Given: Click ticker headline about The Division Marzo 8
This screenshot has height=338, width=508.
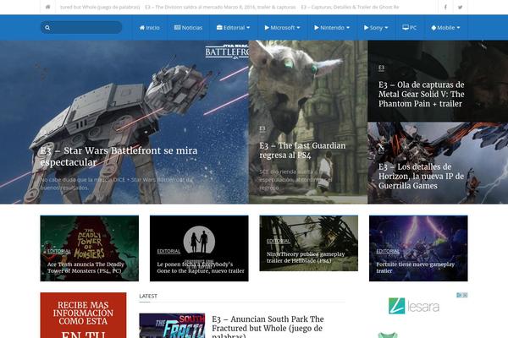Looking at the screenshot, I should [220, 7].
